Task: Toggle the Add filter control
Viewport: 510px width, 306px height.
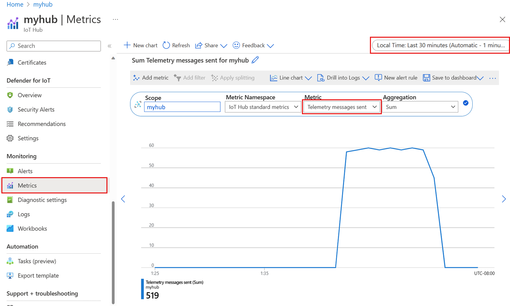Action: (190, 78)
